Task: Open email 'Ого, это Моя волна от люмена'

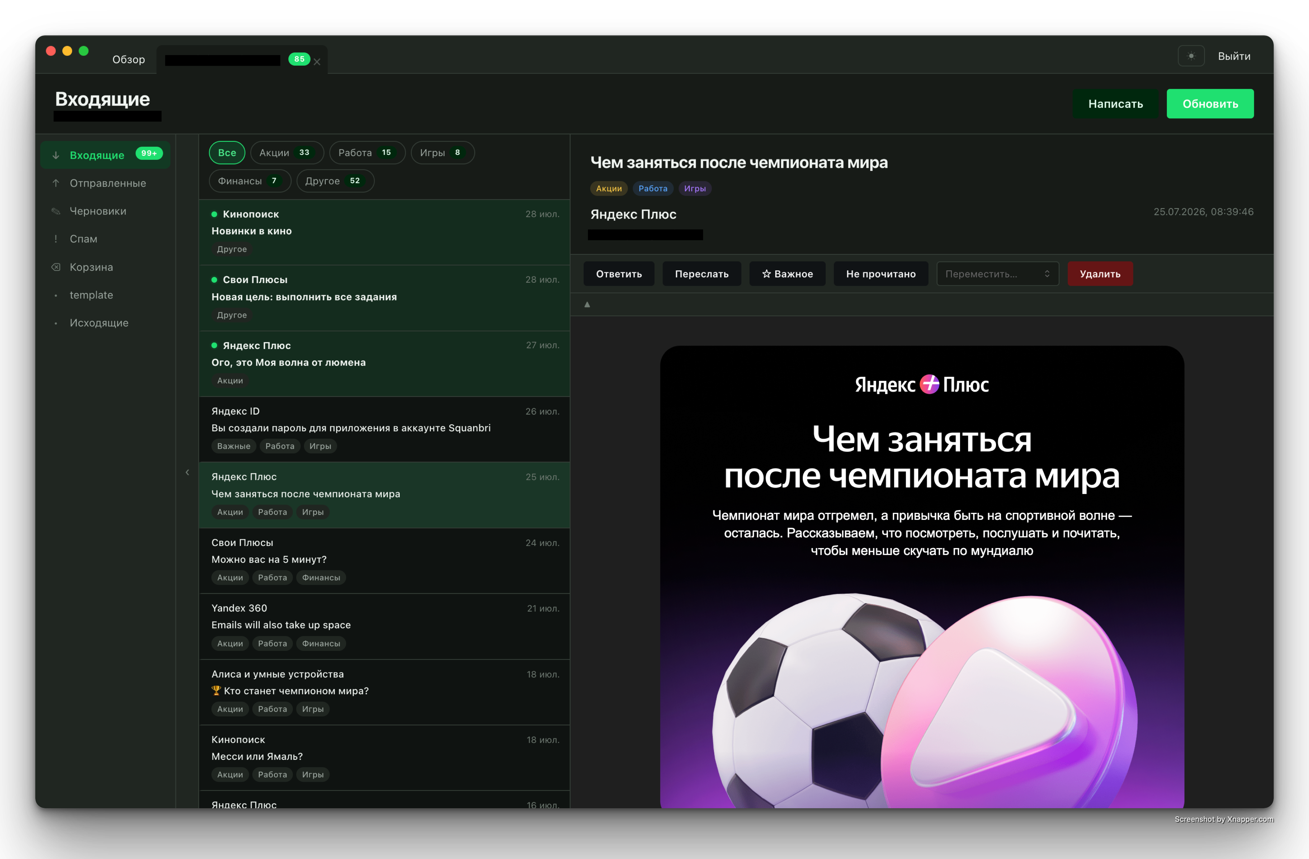Action: [384, 364]
